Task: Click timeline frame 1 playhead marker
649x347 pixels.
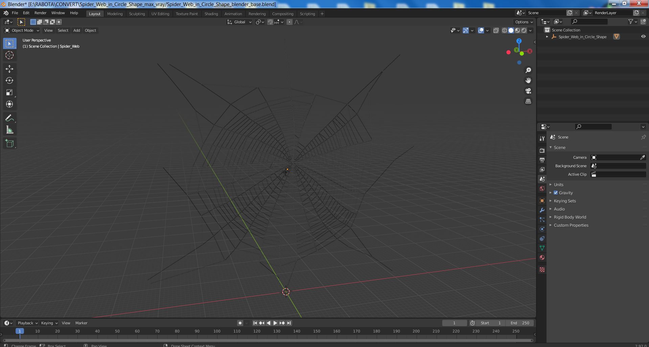Action: tap(20, 331)
